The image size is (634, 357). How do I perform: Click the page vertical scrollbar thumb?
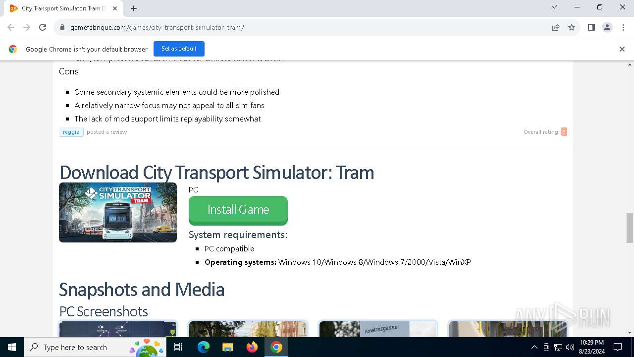[x=630, y=228]
